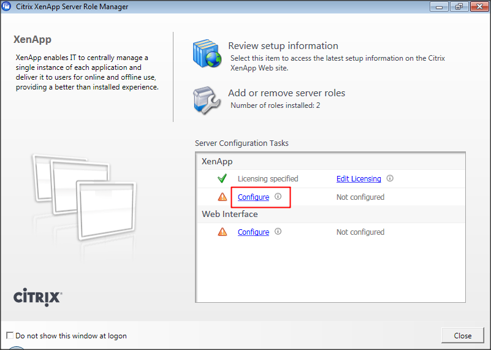Image resolution: width=491 pixels, height=350 pixels.
Task: Click the info icon next to XenApp Configure
Action: coord(278,197)
